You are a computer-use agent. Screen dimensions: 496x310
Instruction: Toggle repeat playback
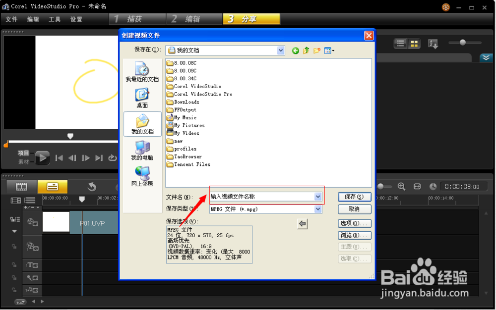(112, 158)
